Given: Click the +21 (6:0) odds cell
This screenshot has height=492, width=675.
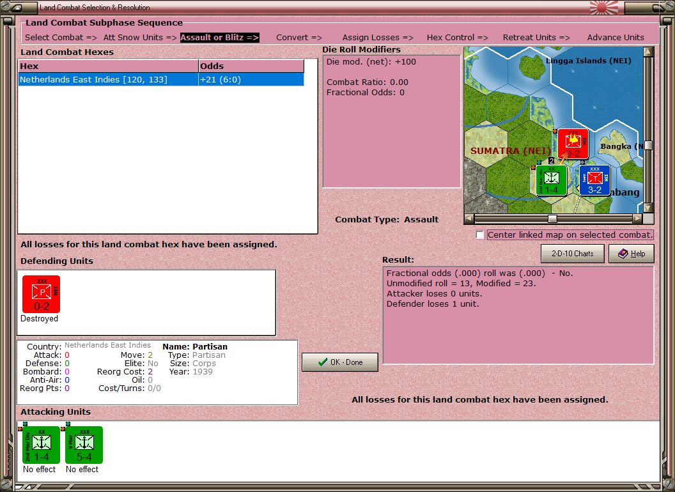Looking at the screenshot, I should (251, 80).
